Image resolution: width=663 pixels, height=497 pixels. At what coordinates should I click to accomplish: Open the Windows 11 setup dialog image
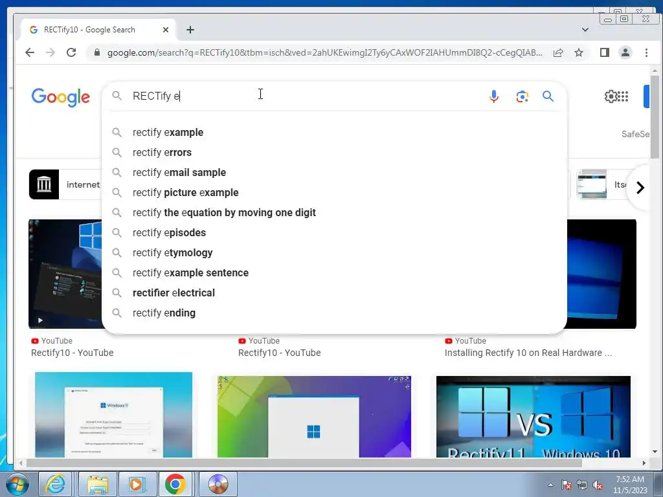point(113,415)
